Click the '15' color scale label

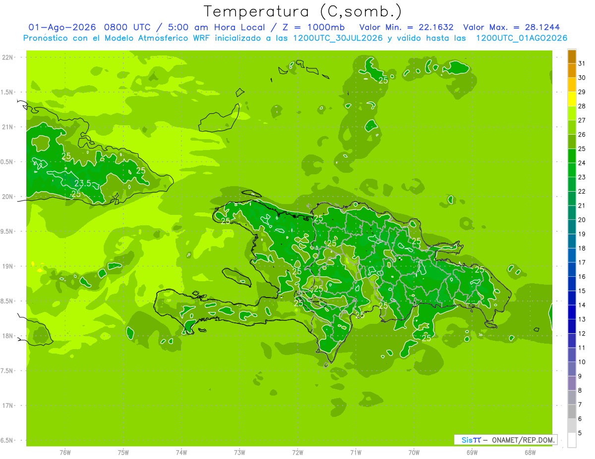point(582,291)
